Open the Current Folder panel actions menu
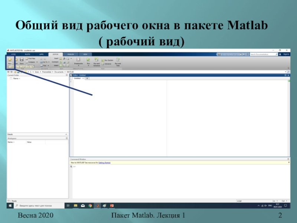This screenshot has height=223, width=297. point(67,75)
